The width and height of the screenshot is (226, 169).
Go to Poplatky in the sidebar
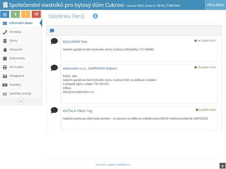click(21, 84)
